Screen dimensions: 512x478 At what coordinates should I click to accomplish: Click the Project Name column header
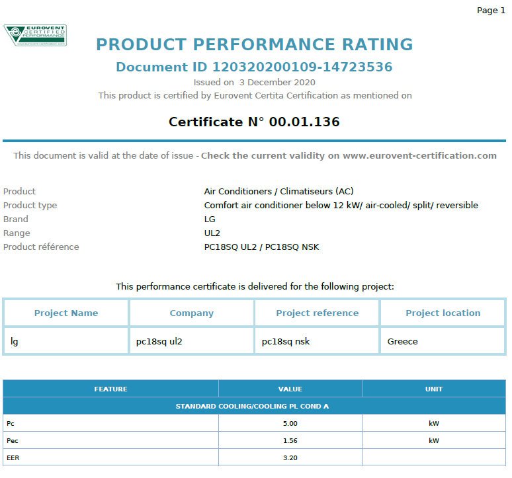click(x=66, y=313)
